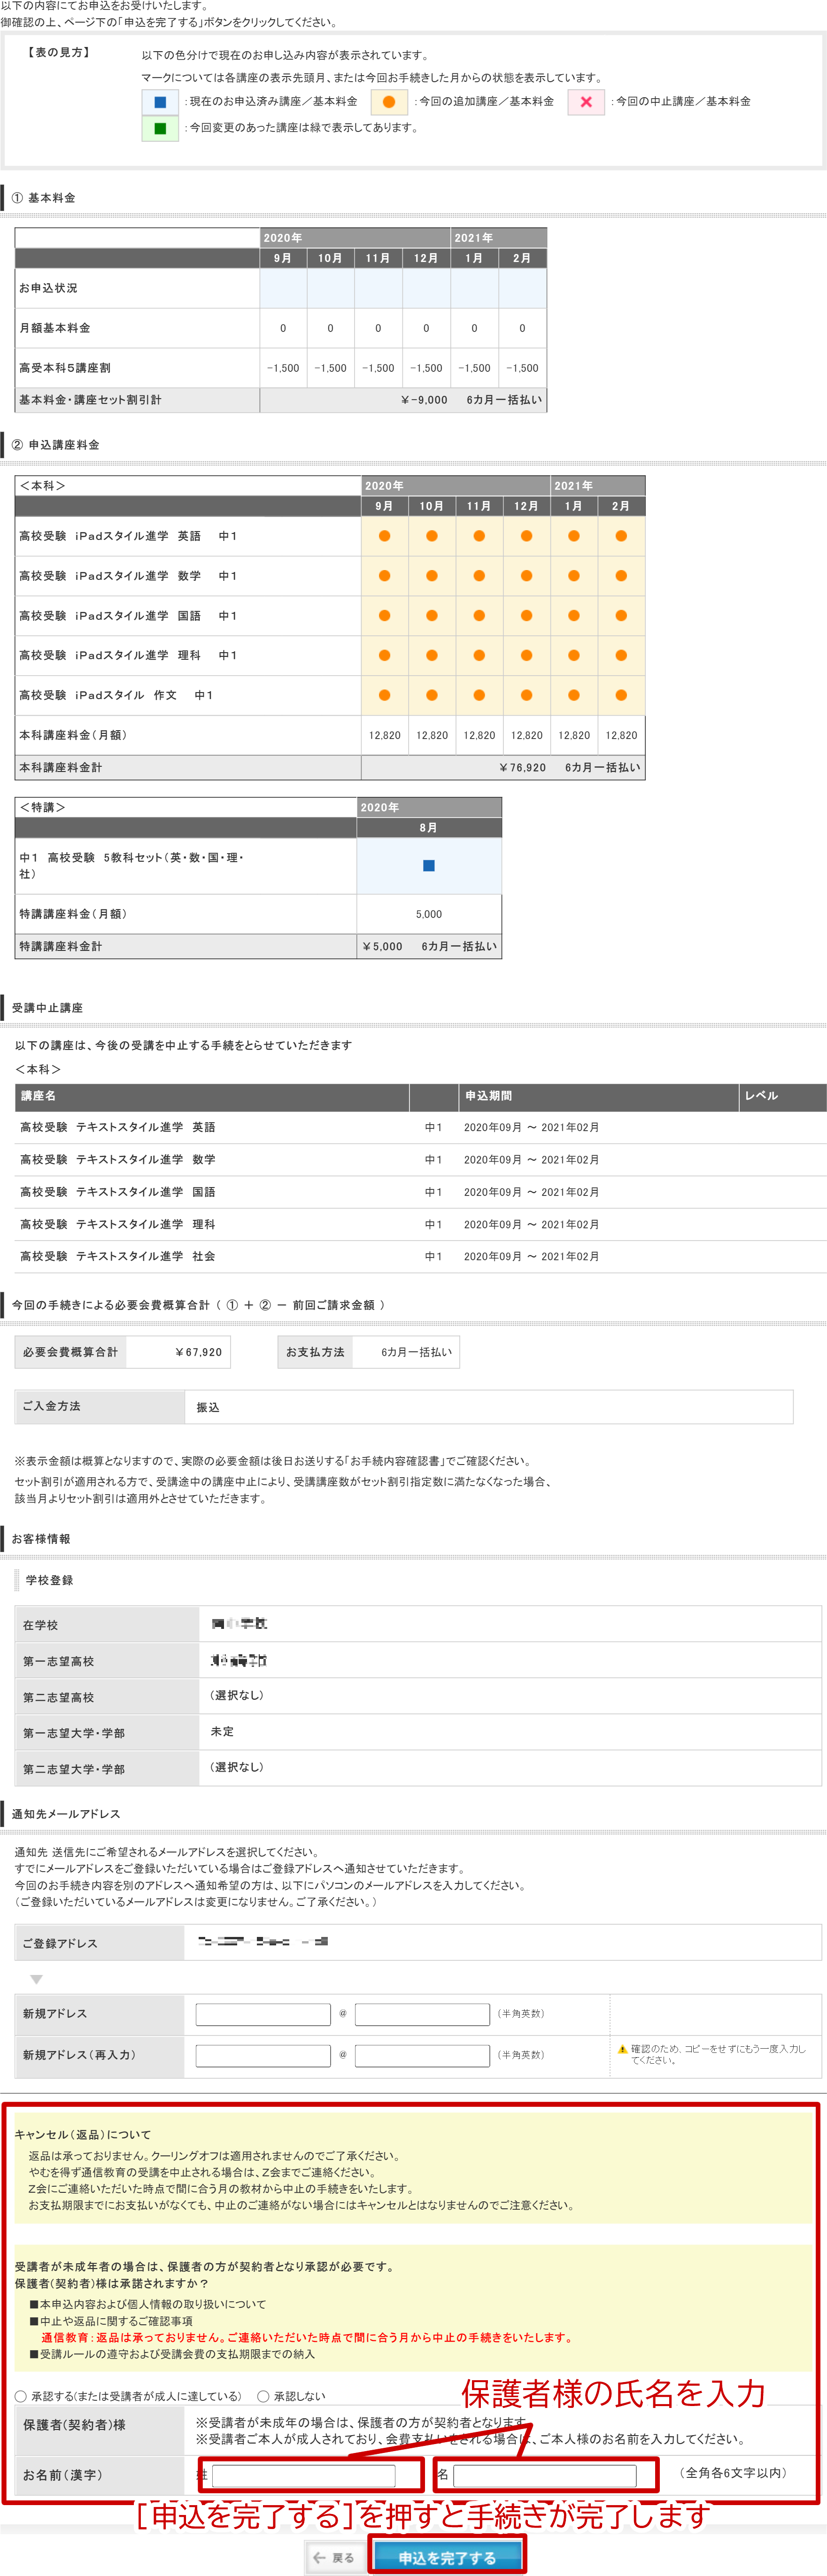Click the 必要会費概算合計 value ￥67,920
Viewport: 827px width, 2576px height.
click(198, 1352)
